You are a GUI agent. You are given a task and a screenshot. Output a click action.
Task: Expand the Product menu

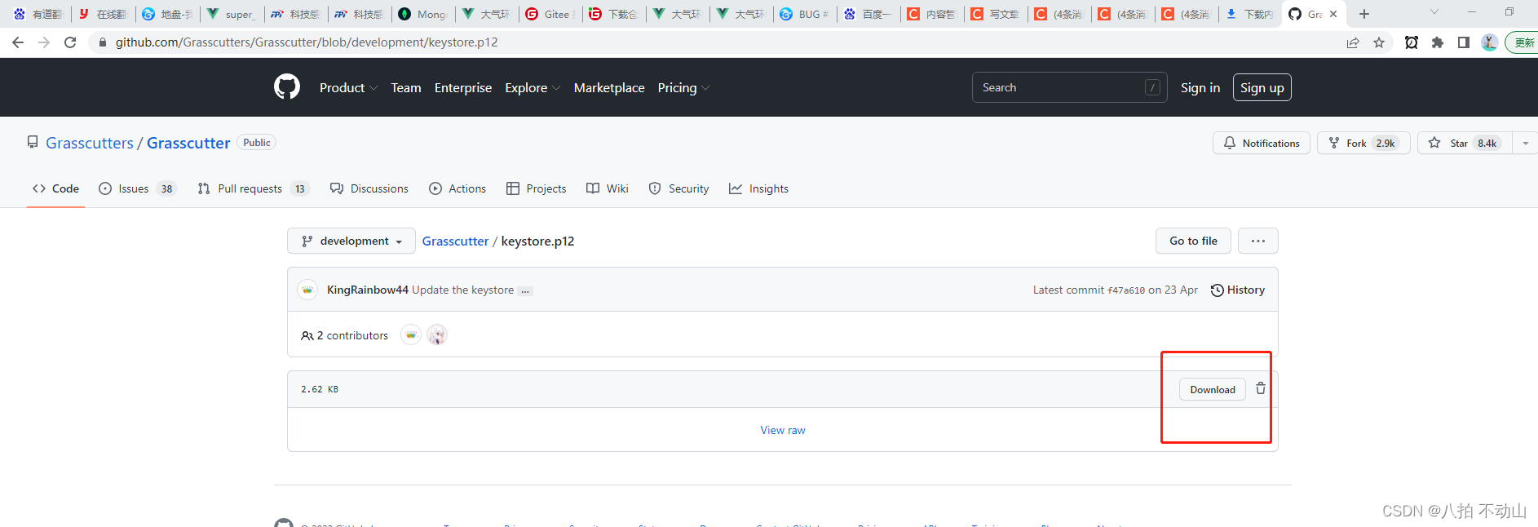[x=348, y=87]
